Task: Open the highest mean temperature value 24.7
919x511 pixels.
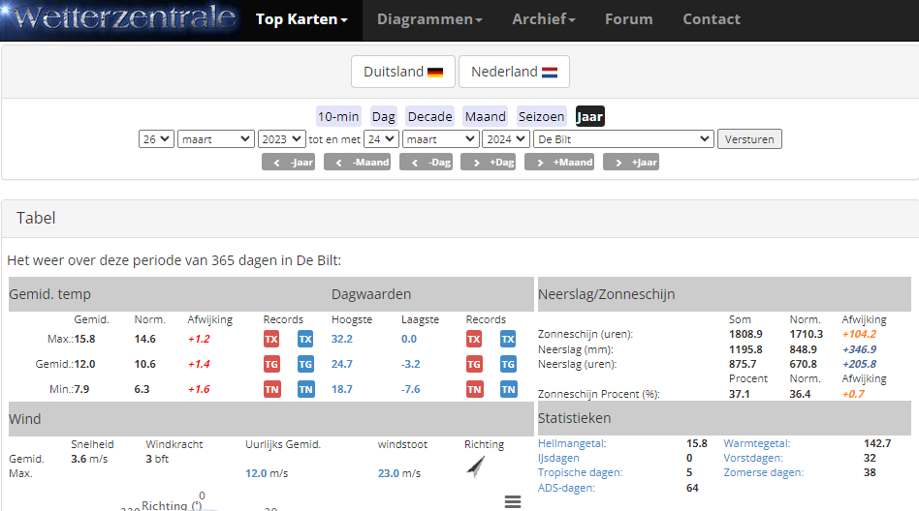Action: coord(341,364)
